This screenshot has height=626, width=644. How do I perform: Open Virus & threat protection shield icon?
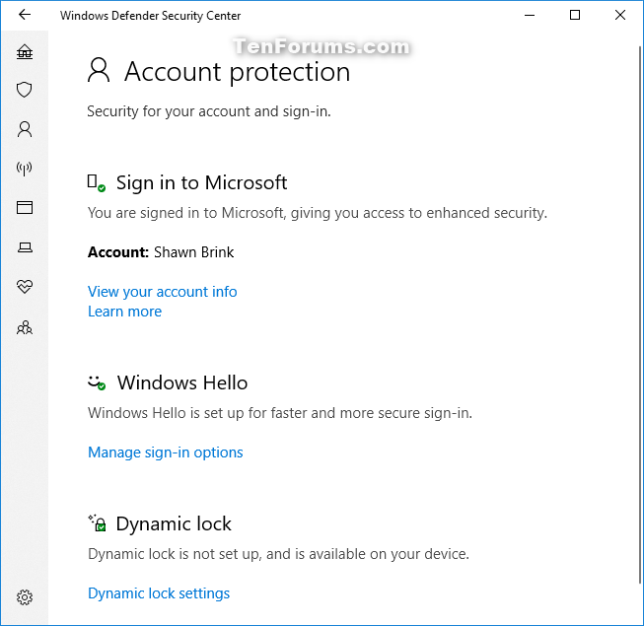pyautogui.click(x=25, y=90)
